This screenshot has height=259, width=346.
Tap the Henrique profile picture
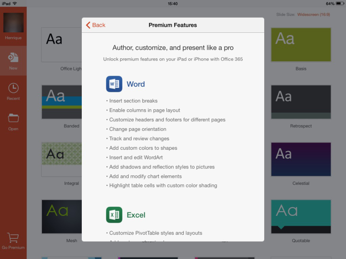(x=13, y=23)
